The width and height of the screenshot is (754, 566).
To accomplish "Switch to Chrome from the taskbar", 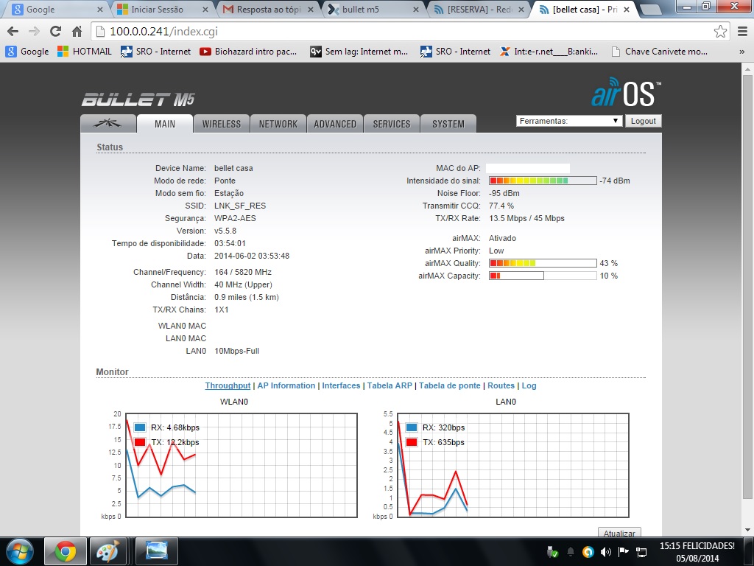I will click(66, 551).
